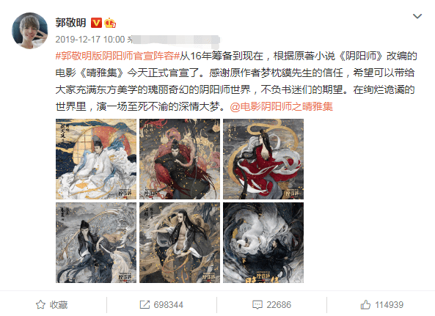Open the white fox swirl poster thumbnail
Viewport: 435px width, 316px height.
point(263,243)
